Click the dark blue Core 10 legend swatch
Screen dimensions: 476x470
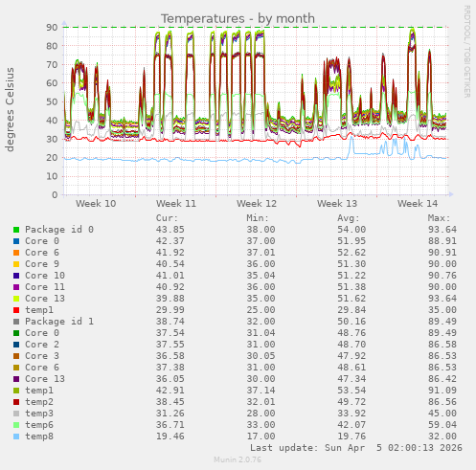pyautogui.click(x=16, y=276)
